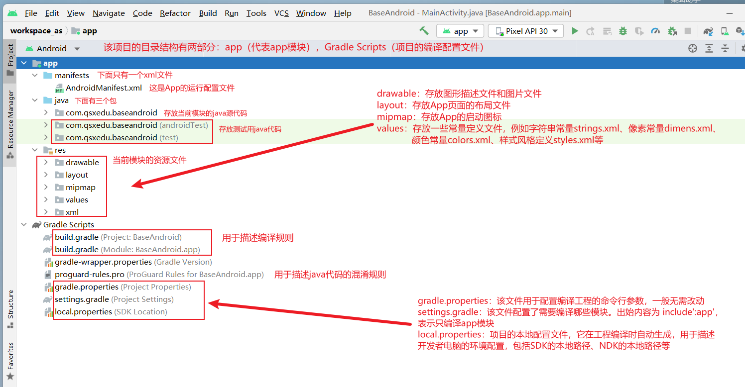Sync project with Gradle files icon

click(x=708, y=31)
